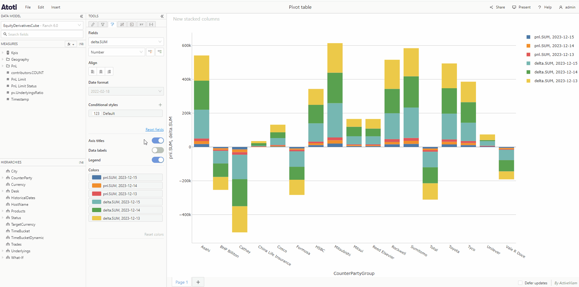Turn on the Data labels switch
579x287 pixels.
(x=158, y=150)
